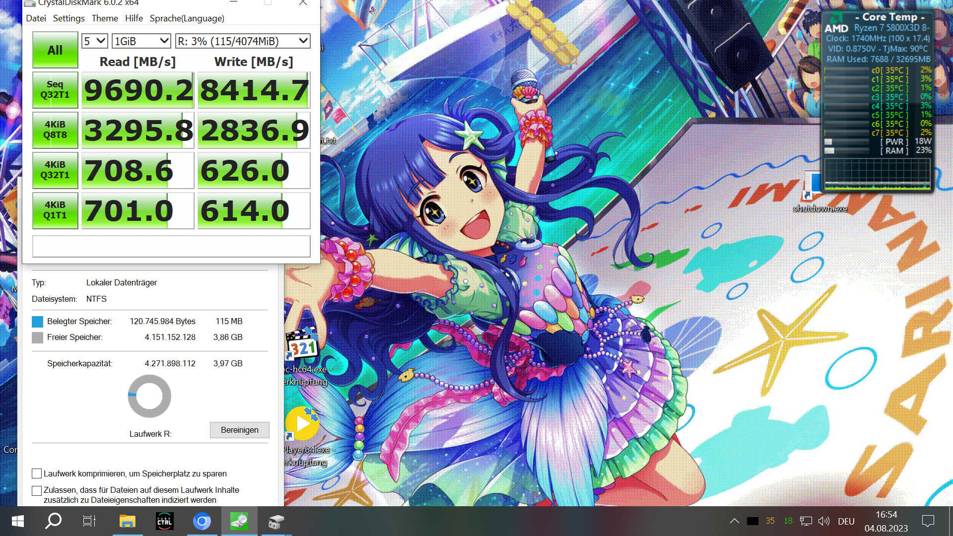The height and width of the screenshot is (536, 953).
Task: Open the Chromium browser from taskbar
Action: (202, 522)
